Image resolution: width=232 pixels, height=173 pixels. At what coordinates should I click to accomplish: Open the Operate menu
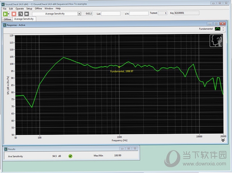point(20,9)
